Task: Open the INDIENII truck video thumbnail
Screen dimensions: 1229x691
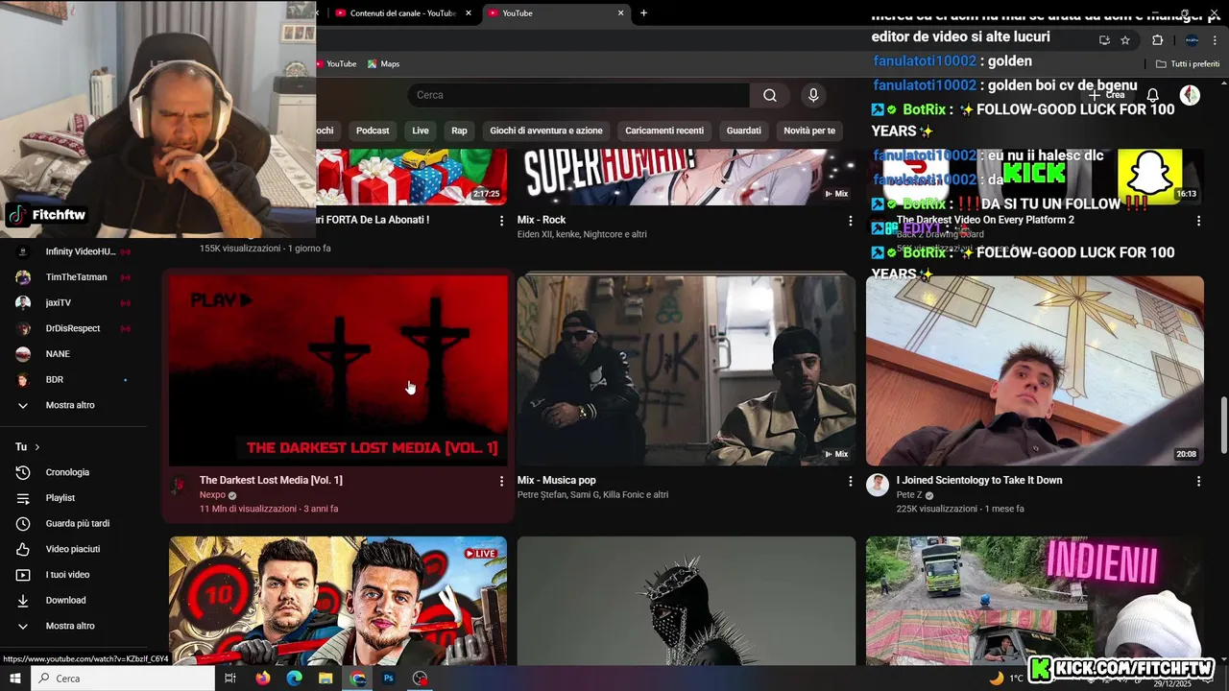Action: [1034, 601]
